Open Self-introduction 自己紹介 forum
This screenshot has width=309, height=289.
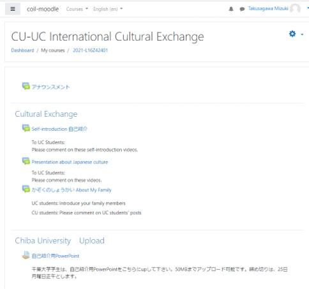pos(59,129)
